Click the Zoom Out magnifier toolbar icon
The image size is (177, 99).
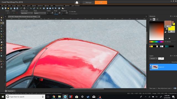[x=53, y=8]
